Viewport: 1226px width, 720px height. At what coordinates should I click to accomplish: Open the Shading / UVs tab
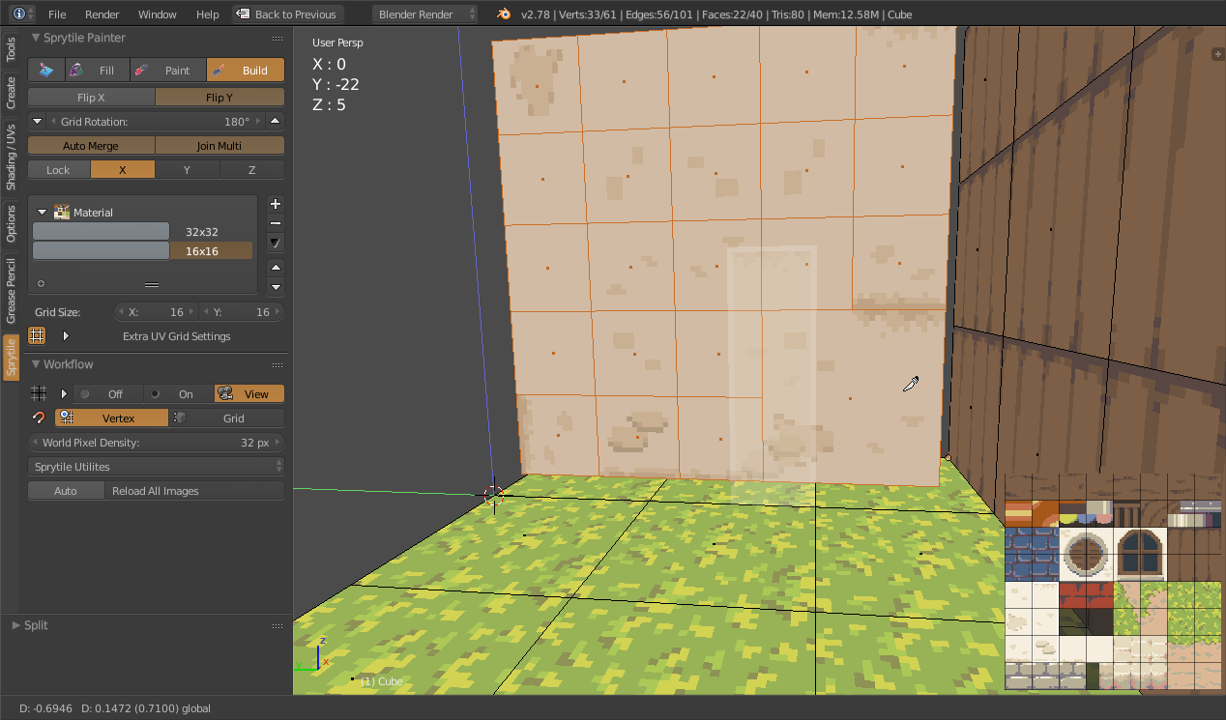click(x=12, y=157)
